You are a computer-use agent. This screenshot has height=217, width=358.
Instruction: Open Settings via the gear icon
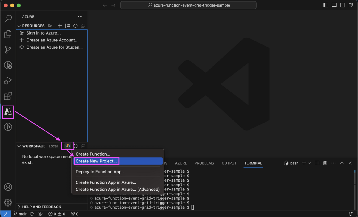coord(8,202)
